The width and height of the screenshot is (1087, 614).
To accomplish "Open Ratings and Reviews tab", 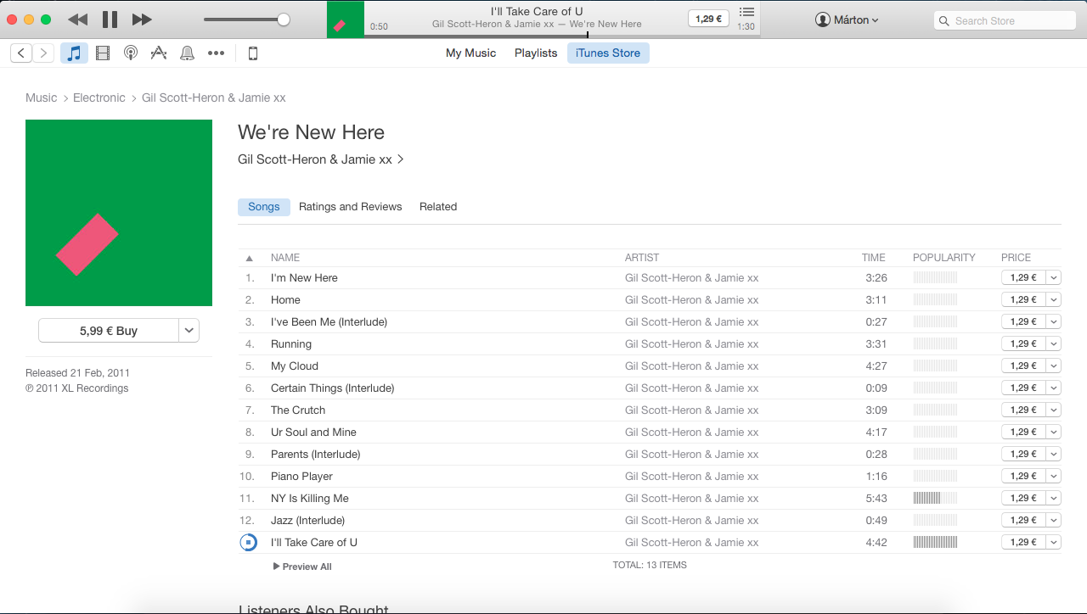I will pyautogui.click(x=351, y=207).
